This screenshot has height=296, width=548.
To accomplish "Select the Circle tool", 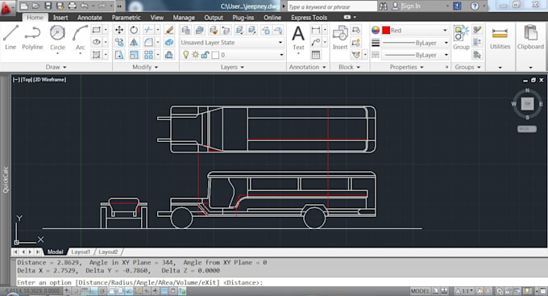I will pos(57,36).
